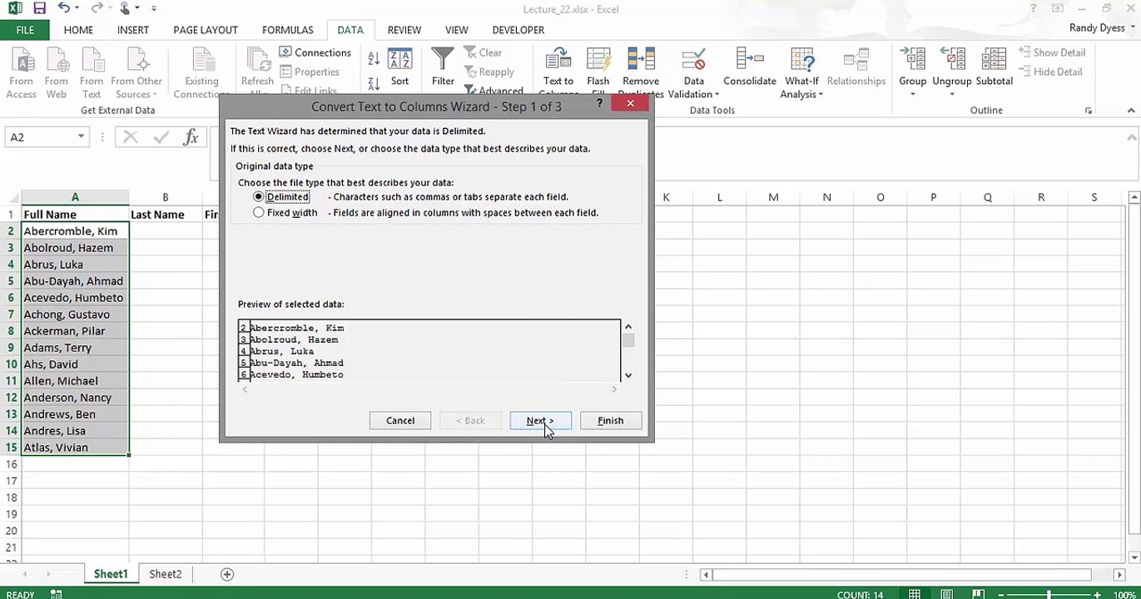Viewport: 1141px width, 599px height.
Task: Click the Insert Function fx icon
Action: click(191, 137)
